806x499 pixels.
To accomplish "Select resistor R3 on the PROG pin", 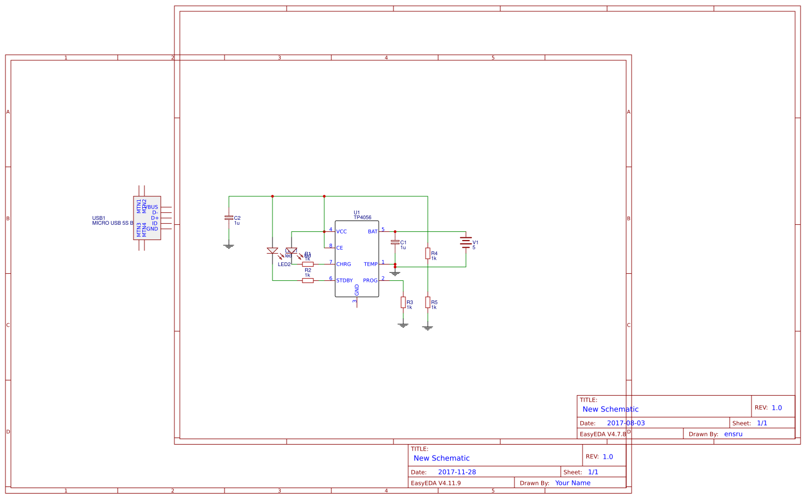I will 402,303.
